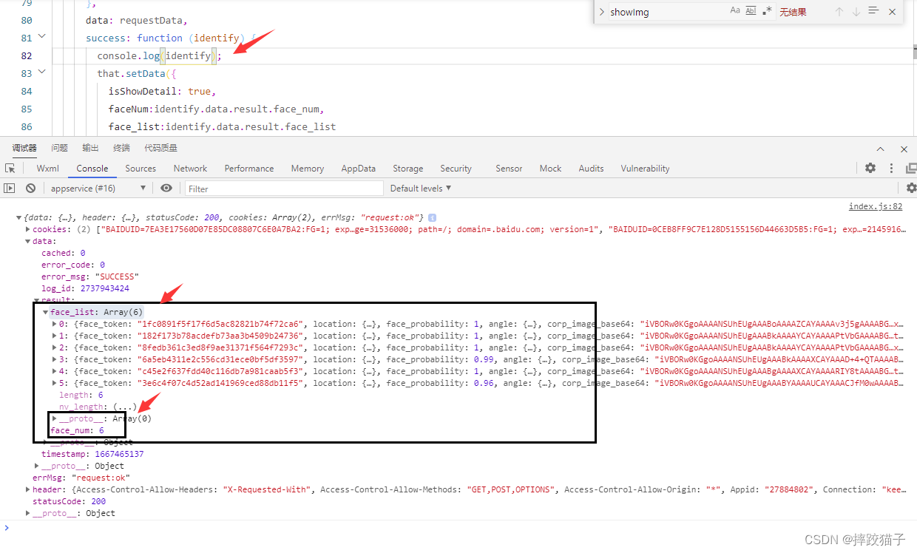The width and height of the screenshot is (917, 553).
Task: Toggle Match Whole Word search option
Action: click(x=751, y=11)
